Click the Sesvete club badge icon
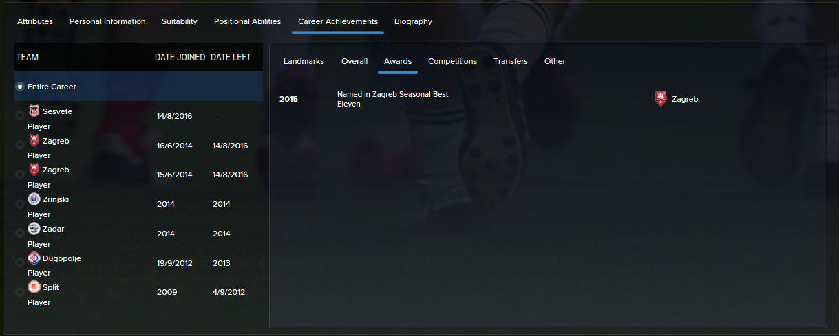This screenshot has height=336, width=839. click(x=34, y=111)
